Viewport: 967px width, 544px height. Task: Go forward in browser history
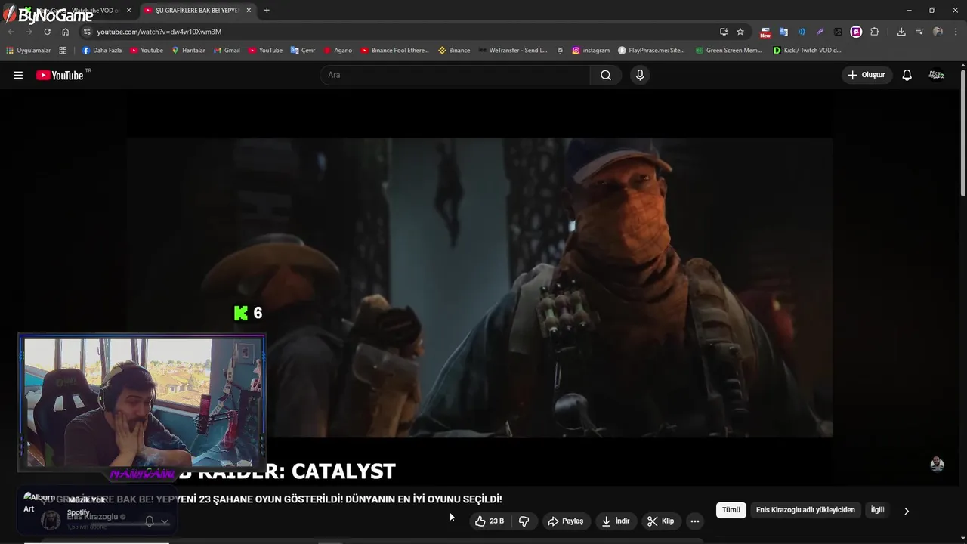[29, 32]
